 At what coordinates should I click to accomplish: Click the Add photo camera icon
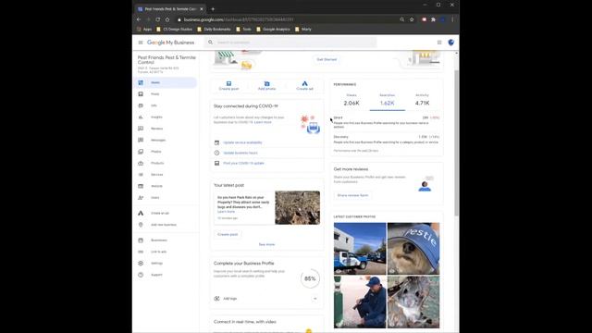point(267,83)
